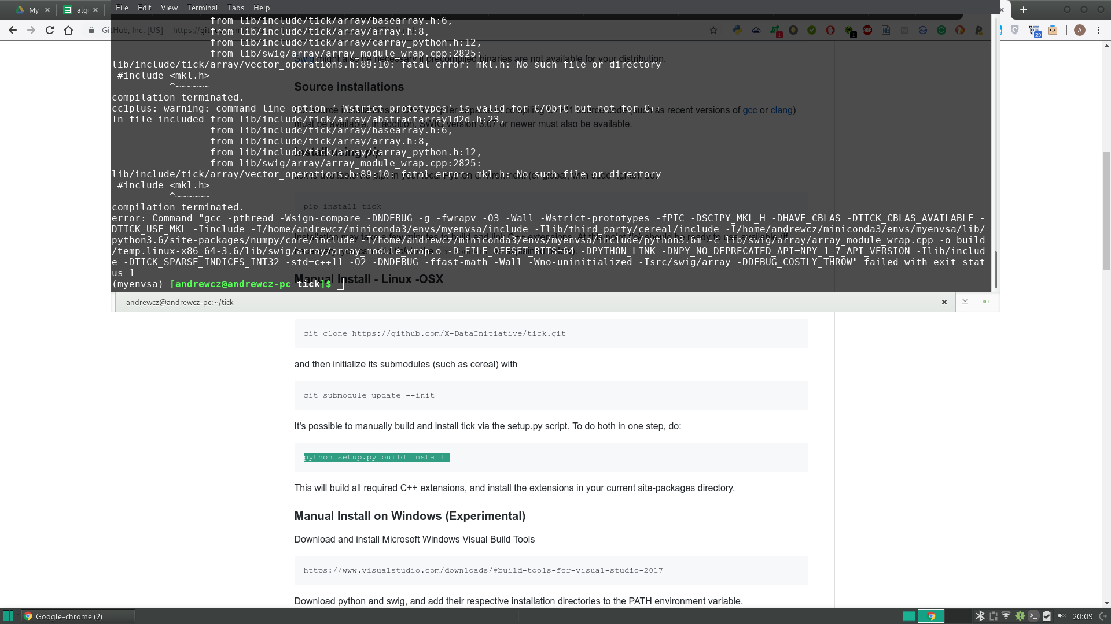Open the Adblock Plus extension icon
The width and height of the screenshot is (1111, 624).
867,31
